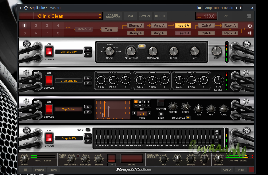Screen dimensions: 268x175
Task: Open Prefs from bottom bar
Action: click(39, 170)
